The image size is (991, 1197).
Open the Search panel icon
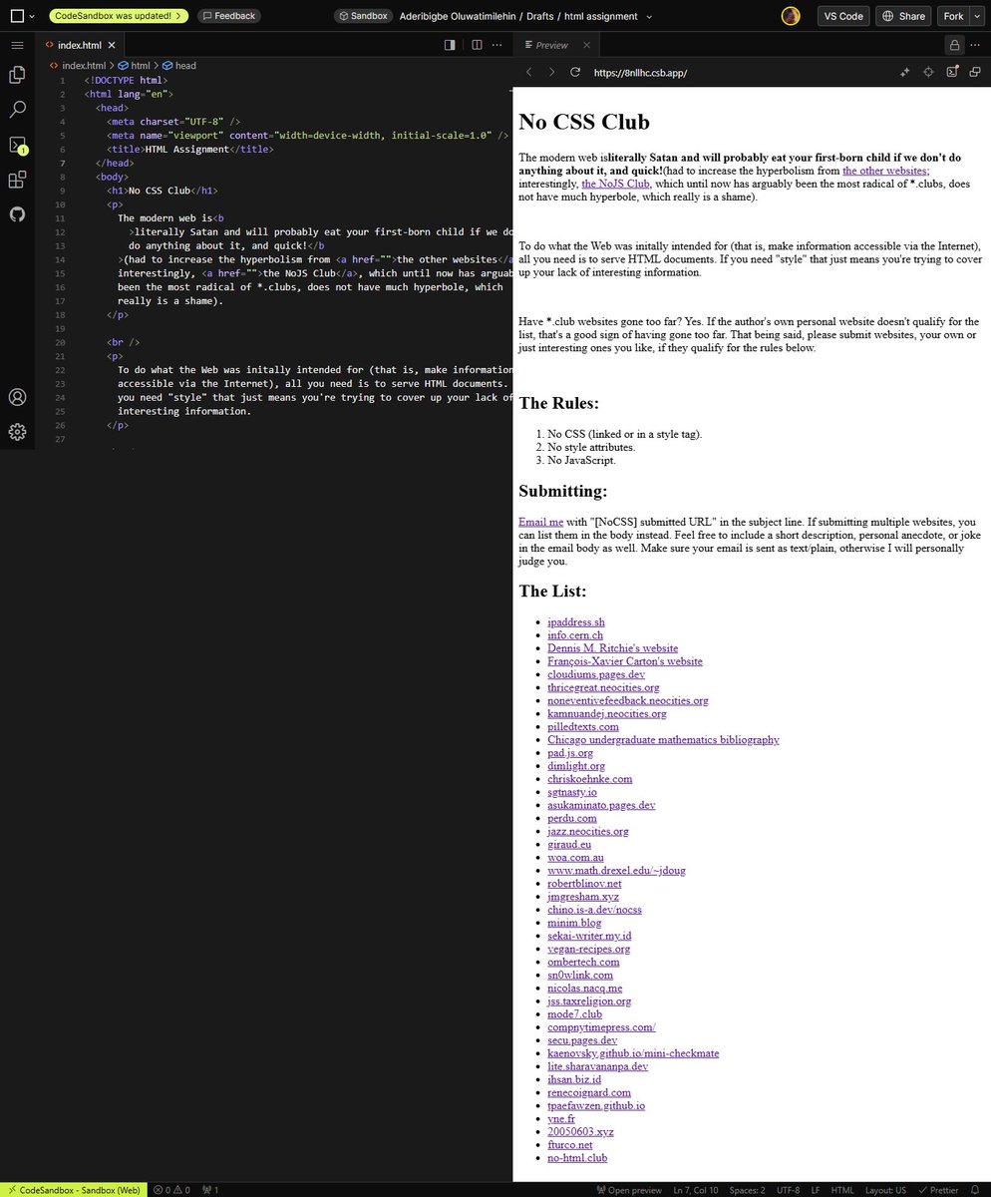(x=17, y=110)
